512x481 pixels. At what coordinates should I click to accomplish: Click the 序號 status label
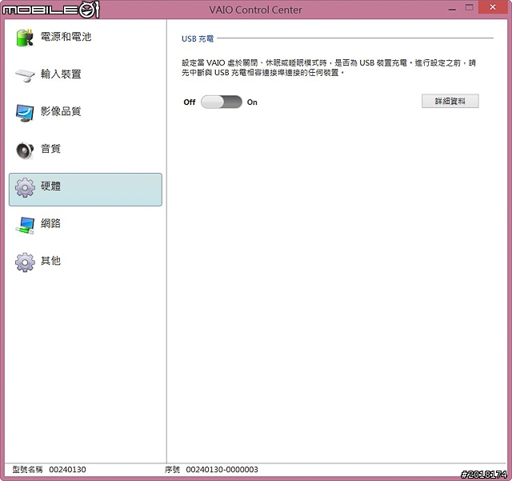coord(173,470)
